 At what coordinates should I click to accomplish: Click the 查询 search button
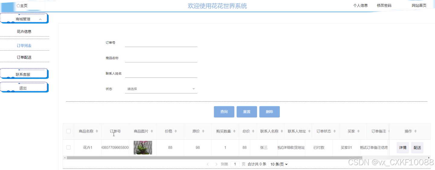(224, 112)
